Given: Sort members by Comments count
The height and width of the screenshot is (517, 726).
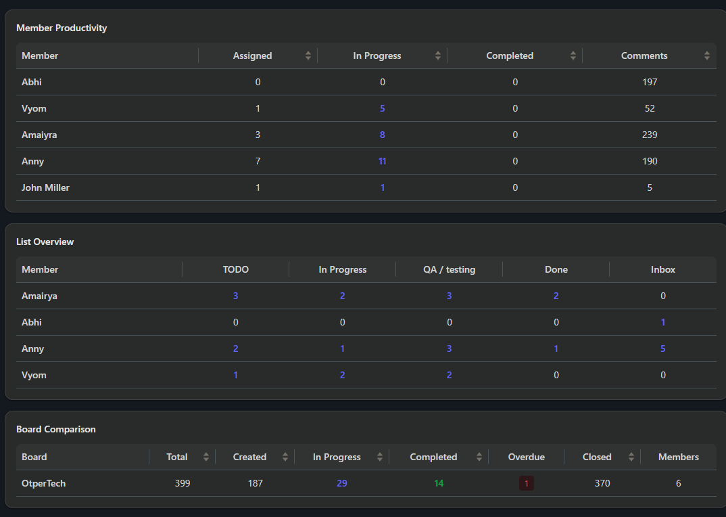Looking at the screenshot, I should (706, 55).
